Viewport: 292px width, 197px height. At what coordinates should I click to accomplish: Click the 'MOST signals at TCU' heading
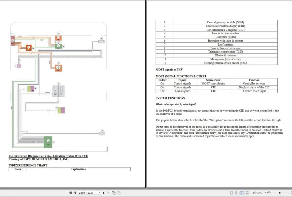169,69
